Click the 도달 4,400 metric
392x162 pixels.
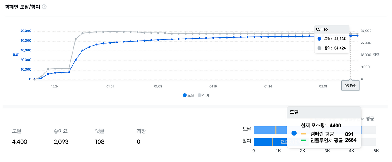click(20, 137)
